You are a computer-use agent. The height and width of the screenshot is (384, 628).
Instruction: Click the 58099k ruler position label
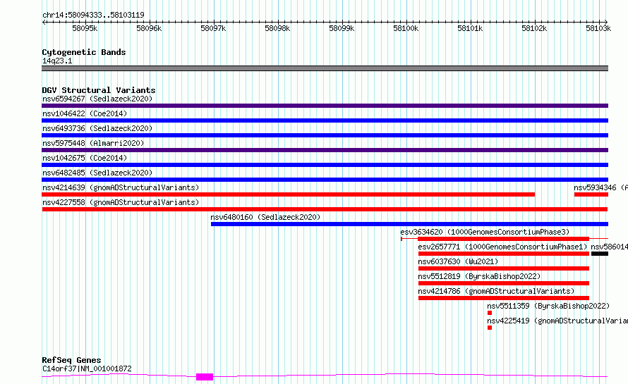(342, 28)
